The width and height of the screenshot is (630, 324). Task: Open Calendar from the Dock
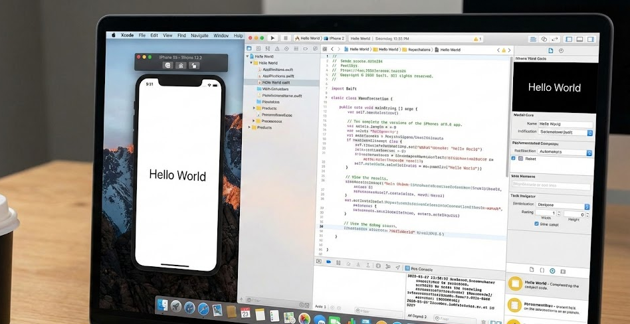pos(245,313)
